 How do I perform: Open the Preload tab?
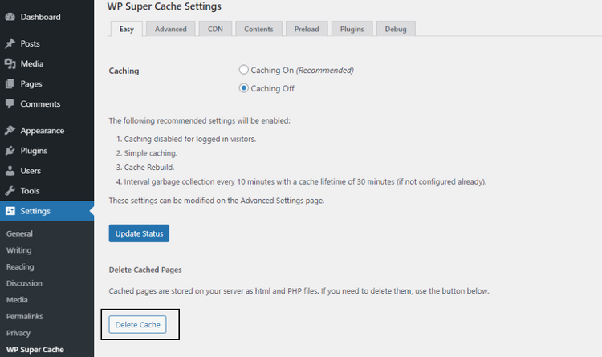tap(307, 29)
